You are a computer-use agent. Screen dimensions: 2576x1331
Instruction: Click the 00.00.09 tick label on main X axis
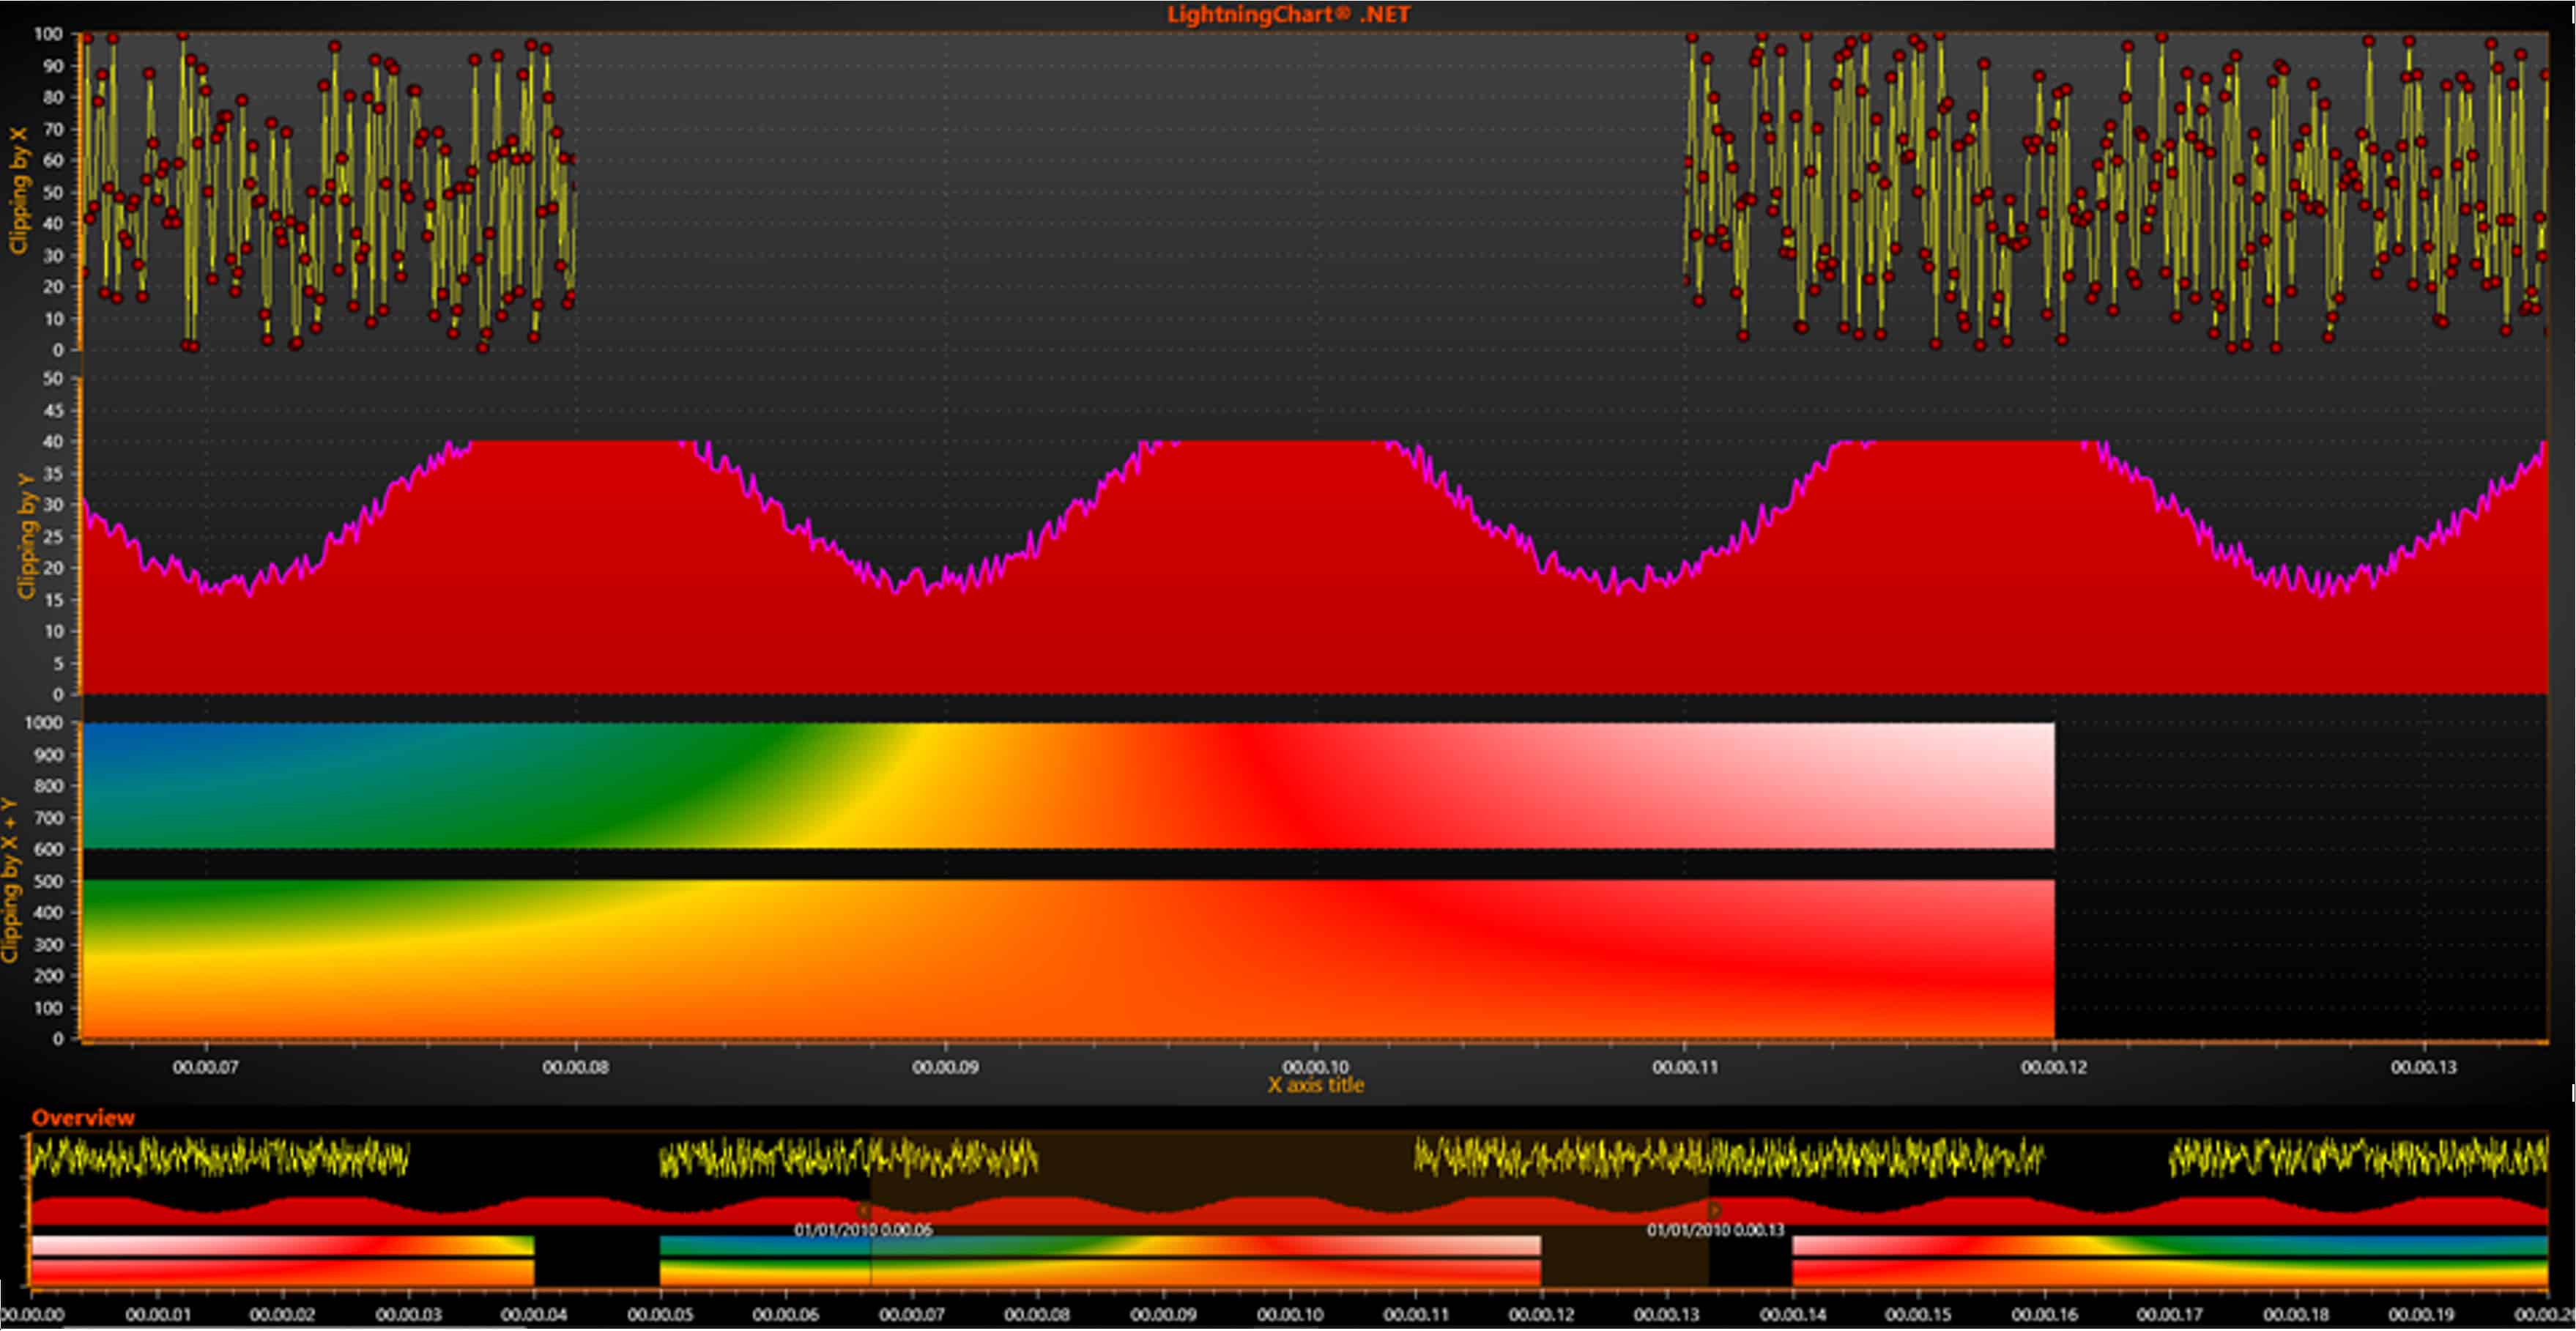pos(945,1067)
